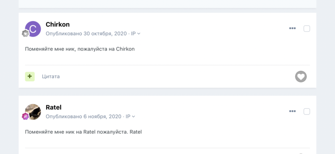Image resolution: width=335 pixels, height=154 pixels.
Task: Expand the IP dropdown on Chirkon's post
Action: 135,33
